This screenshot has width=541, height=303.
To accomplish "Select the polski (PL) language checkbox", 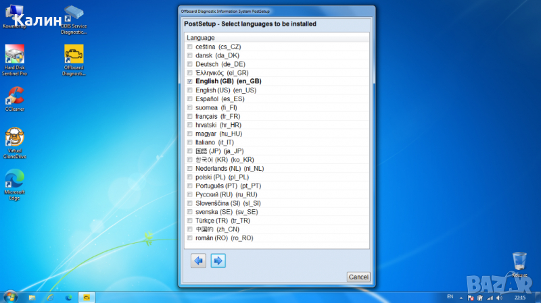I will pyautogui.click(x=189, y=177).
